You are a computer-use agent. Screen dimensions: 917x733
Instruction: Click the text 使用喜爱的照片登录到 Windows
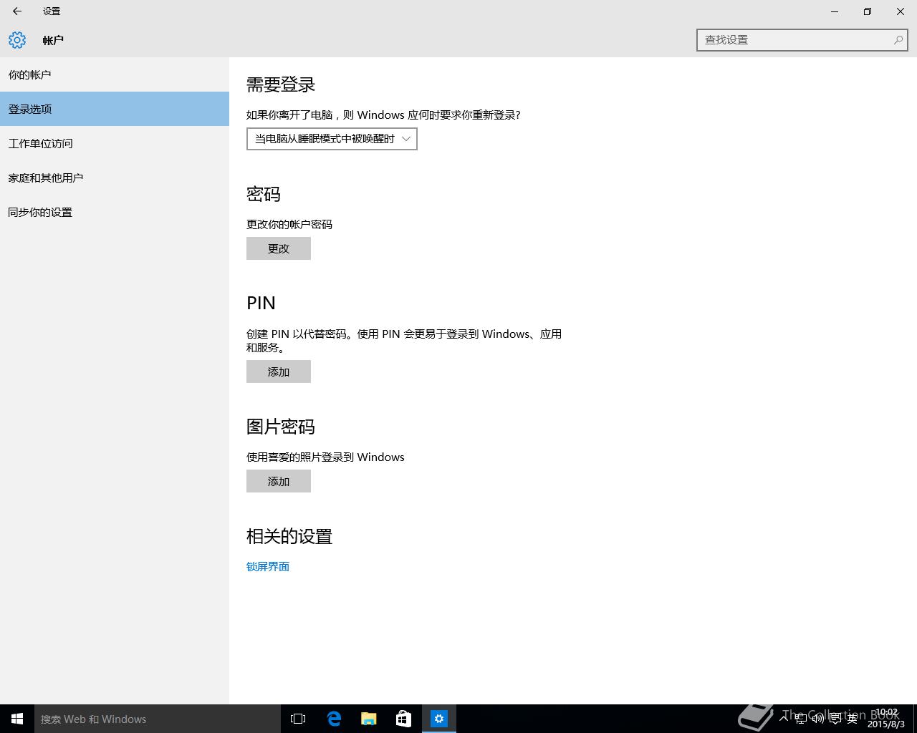pyautogui.click(x=325, y=457)
